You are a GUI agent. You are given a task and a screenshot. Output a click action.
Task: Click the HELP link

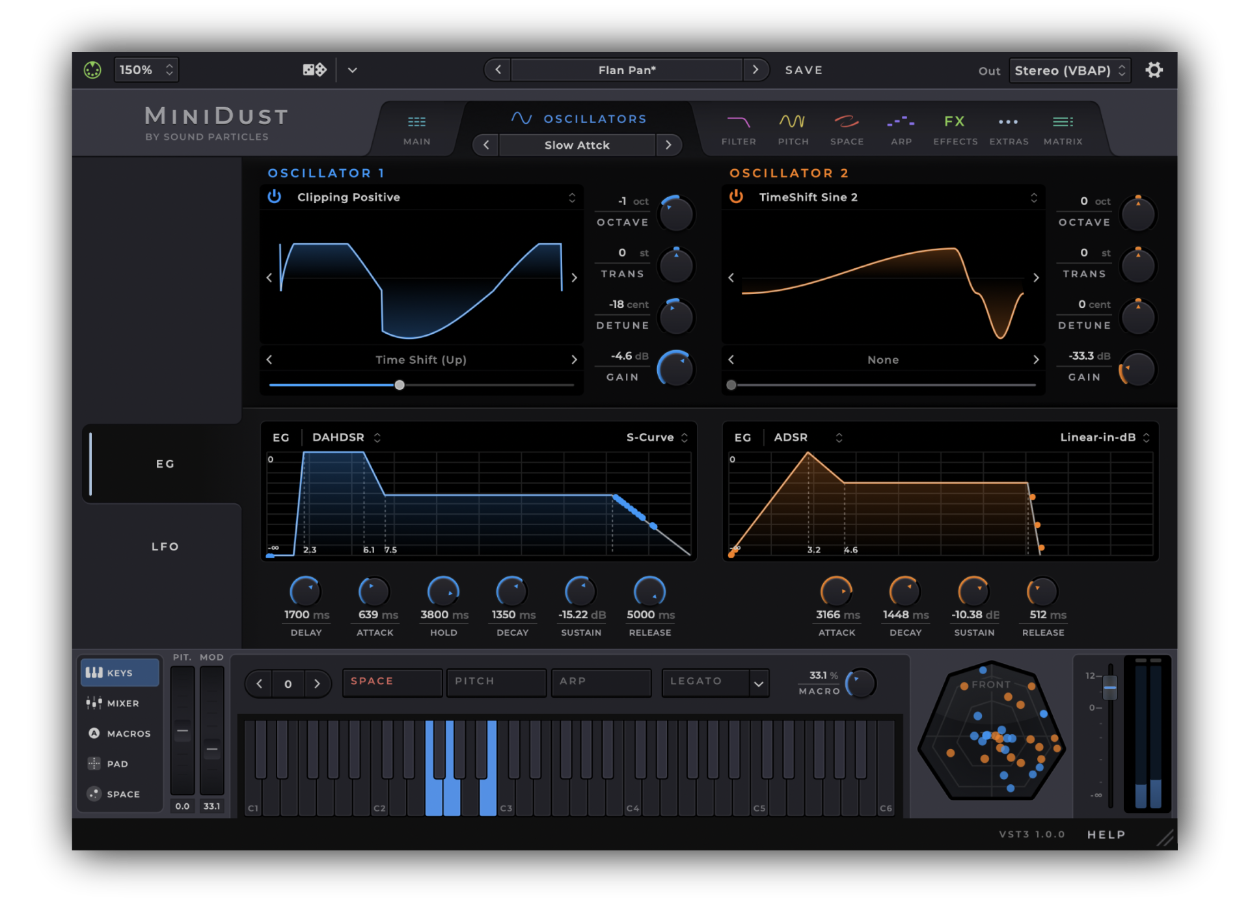[x=1106, y=834]
